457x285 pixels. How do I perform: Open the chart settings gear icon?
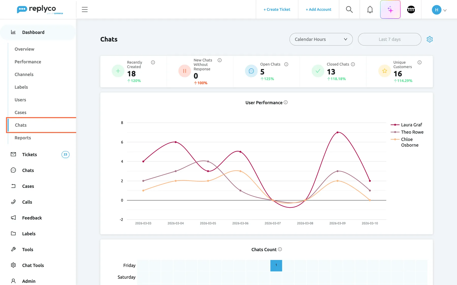(x=430, y=39)
